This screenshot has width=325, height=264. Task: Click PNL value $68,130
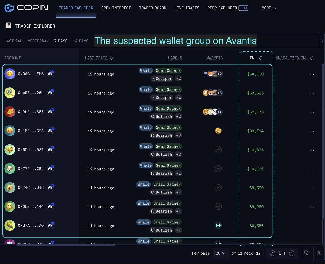pos(255,74)
